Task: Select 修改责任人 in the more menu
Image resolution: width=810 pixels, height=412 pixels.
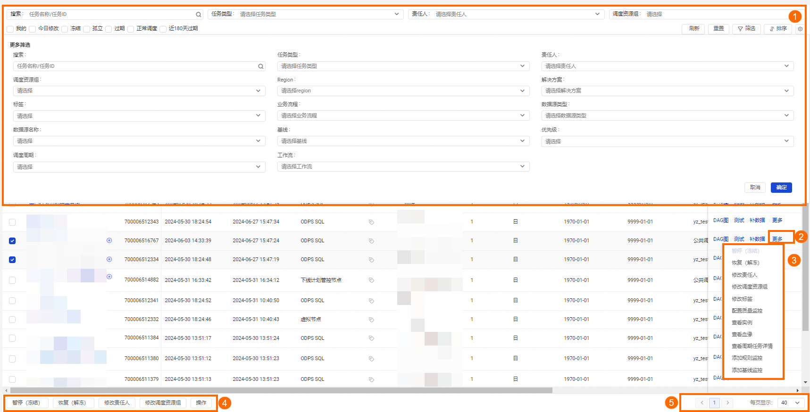Action: 744,275
